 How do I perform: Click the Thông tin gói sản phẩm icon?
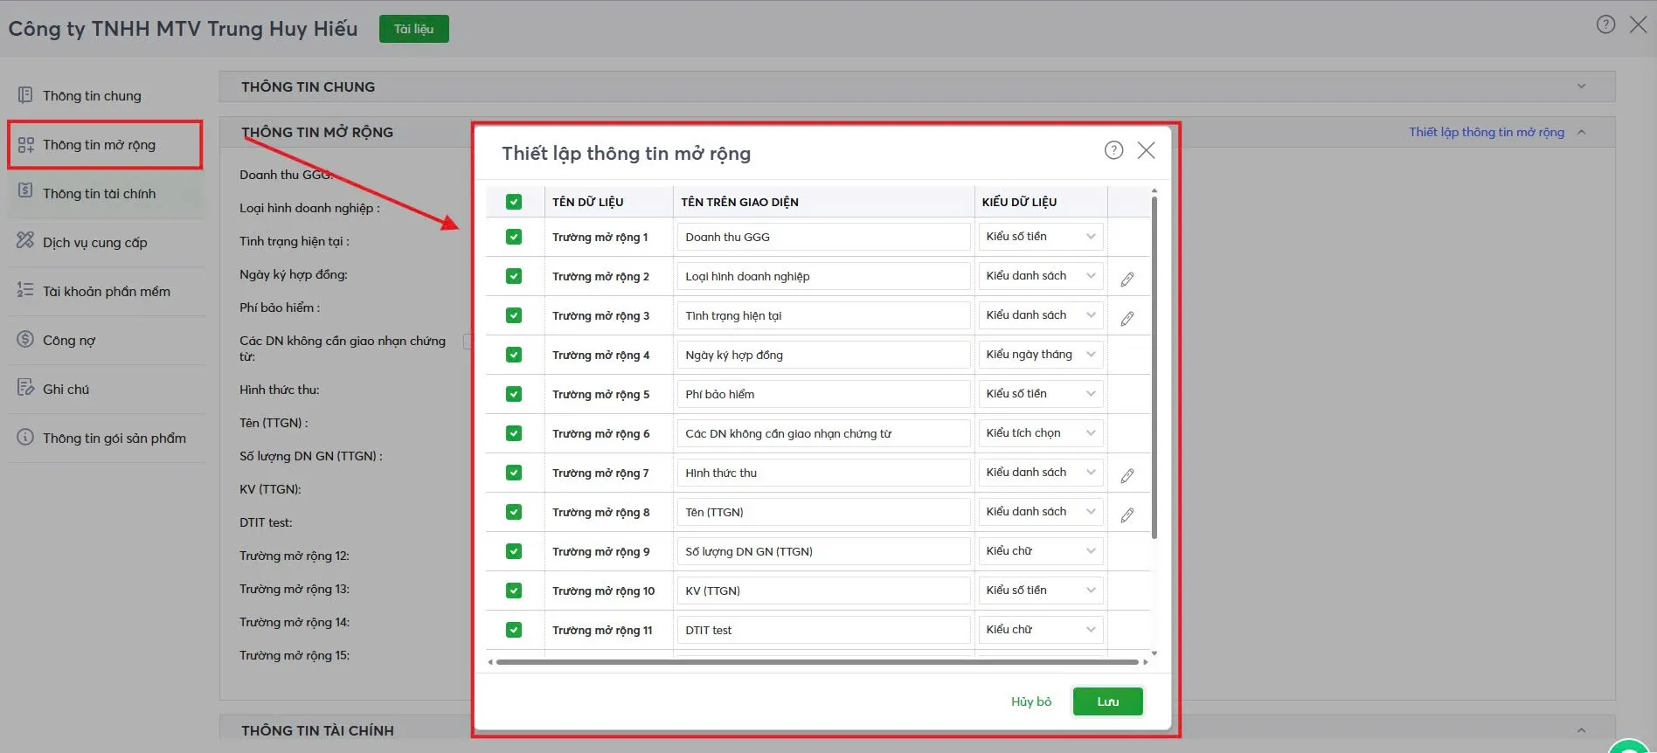(x=25, y=436)
